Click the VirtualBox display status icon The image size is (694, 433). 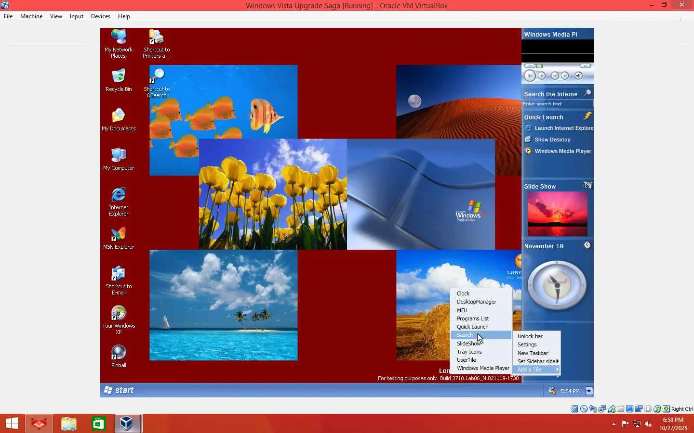(x=630, y=409)
